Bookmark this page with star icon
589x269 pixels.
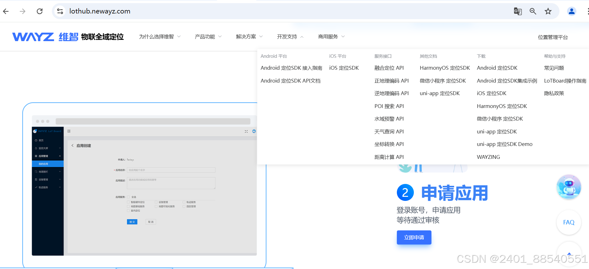(x=548, y=11)
